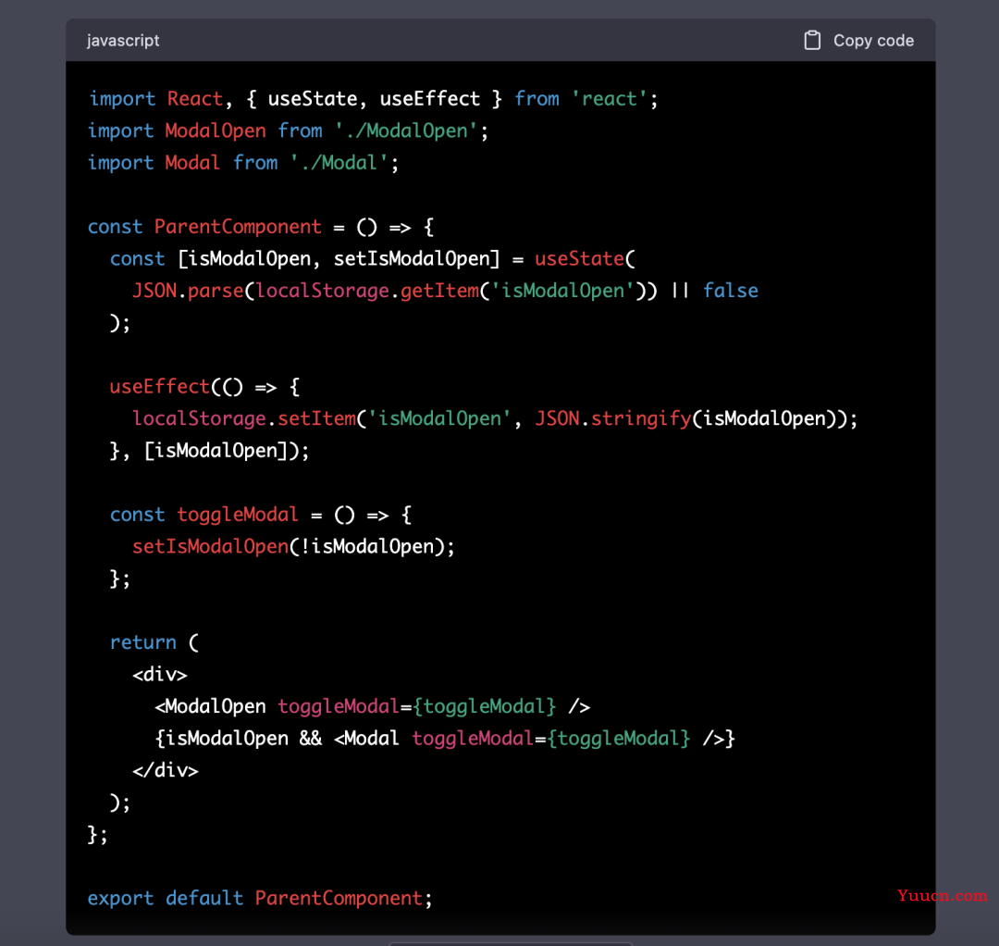Click the "[isModalOpen]" dependency array
The width and height of the screenshot is (999, 946).
click(x=216, y=451)
